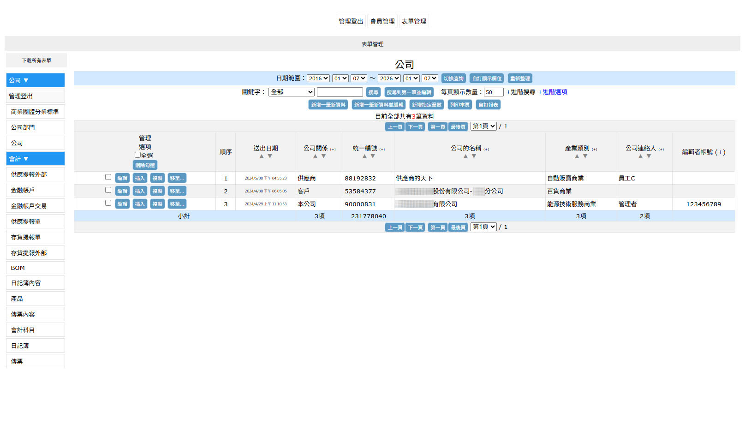The width and height of the screenshot is (745, 431).
Task: Sort 公司連絡人 column ascending arrow
Action: [640, 156]
